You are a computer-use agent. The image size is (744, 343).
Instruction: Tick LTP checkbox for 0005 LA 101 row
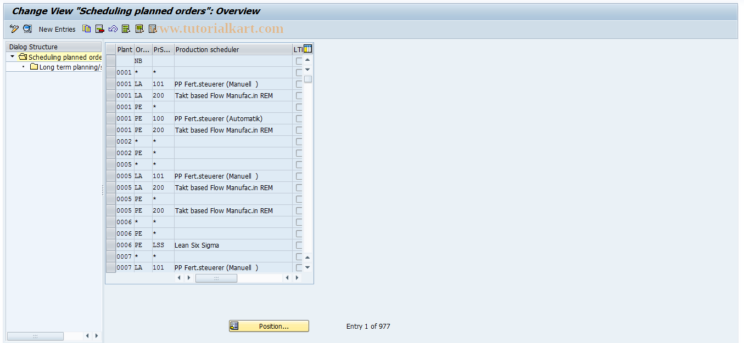[x=299, y=176]
